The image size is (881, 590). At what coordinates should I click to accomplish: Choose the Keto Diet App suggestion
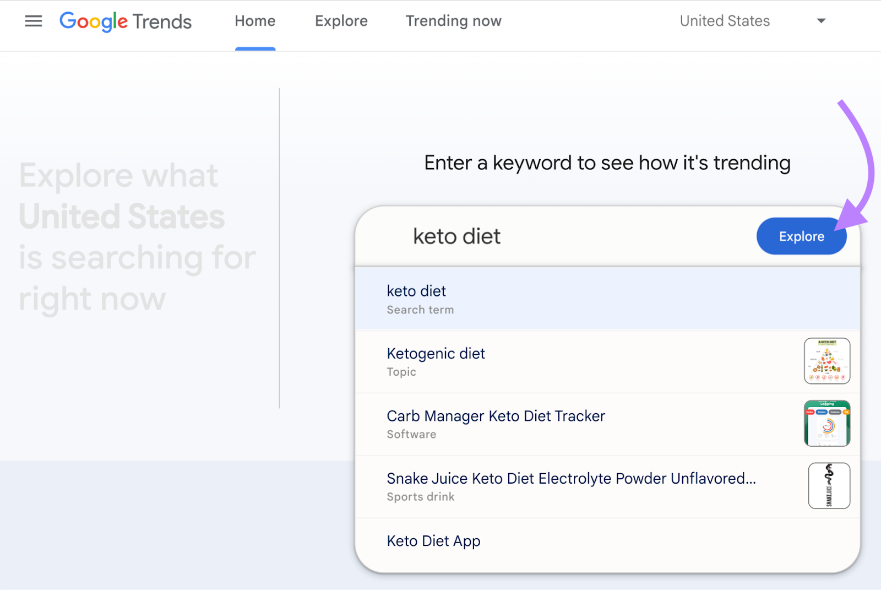pyautogui.click(x=551, y=541)
